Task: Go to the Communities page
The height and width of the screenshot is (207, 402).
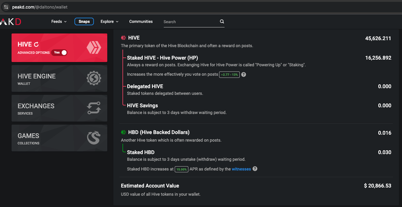Action: 141,22
